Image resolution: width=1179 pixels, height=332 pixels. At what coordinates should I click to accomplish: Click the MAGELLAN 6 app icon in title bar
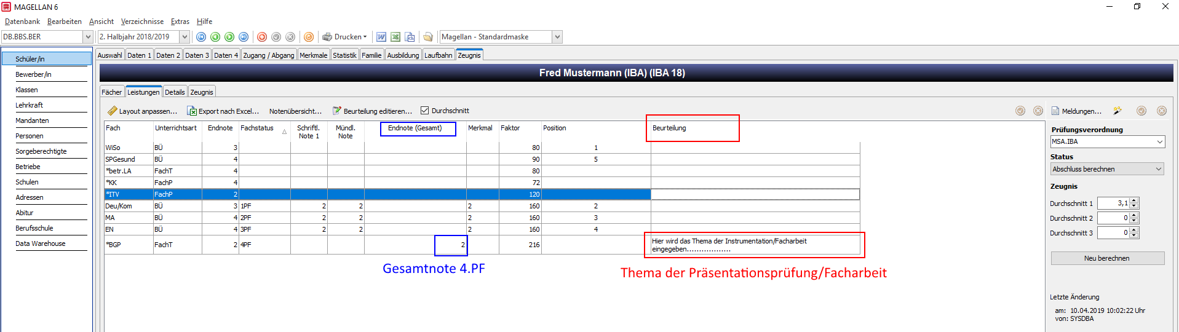pyautogui.click(x=6, y=7)
